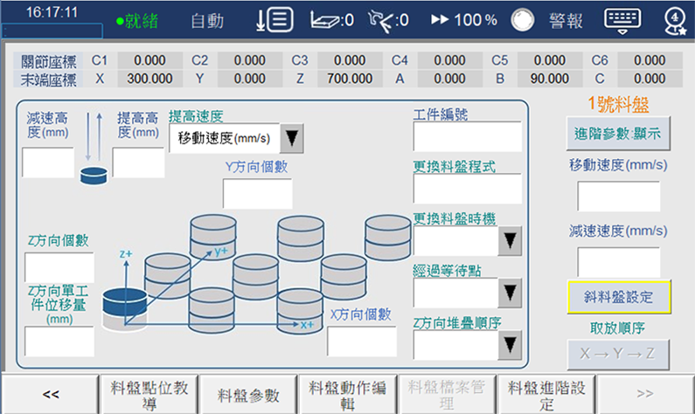The width and height of the screenshot is (695, 414).
Task: Click the right-side 移動速度 input field
Action: 618,197
